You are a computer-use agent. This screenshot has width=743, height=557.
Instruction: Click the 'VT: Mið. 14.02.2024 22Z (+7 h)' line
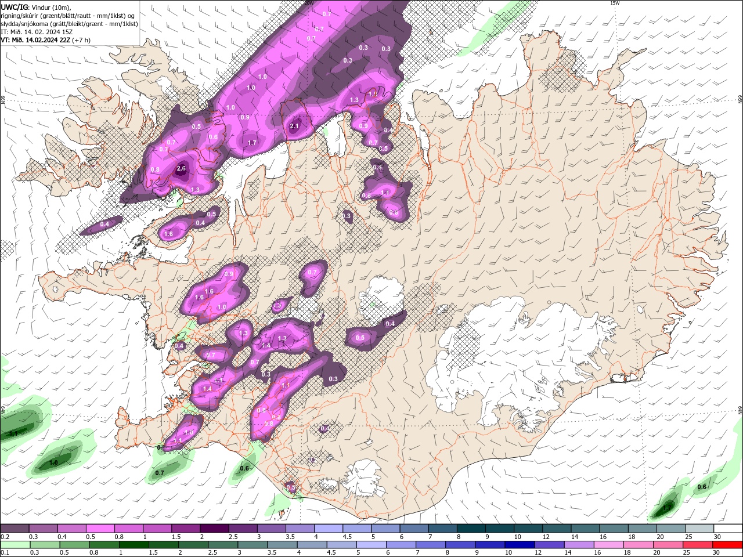45,40
